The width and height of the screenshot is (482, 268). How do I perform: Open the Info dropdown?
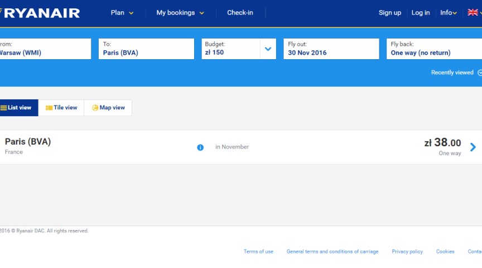[448, 13]
